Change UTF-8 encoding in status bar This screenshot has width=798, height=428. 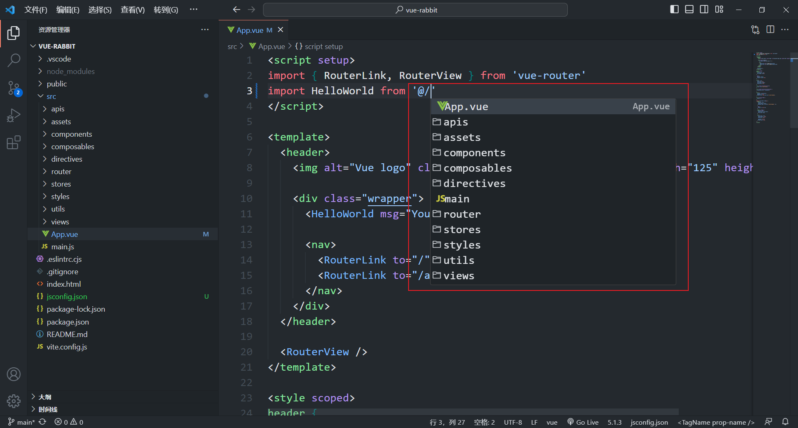coord(513,422)
